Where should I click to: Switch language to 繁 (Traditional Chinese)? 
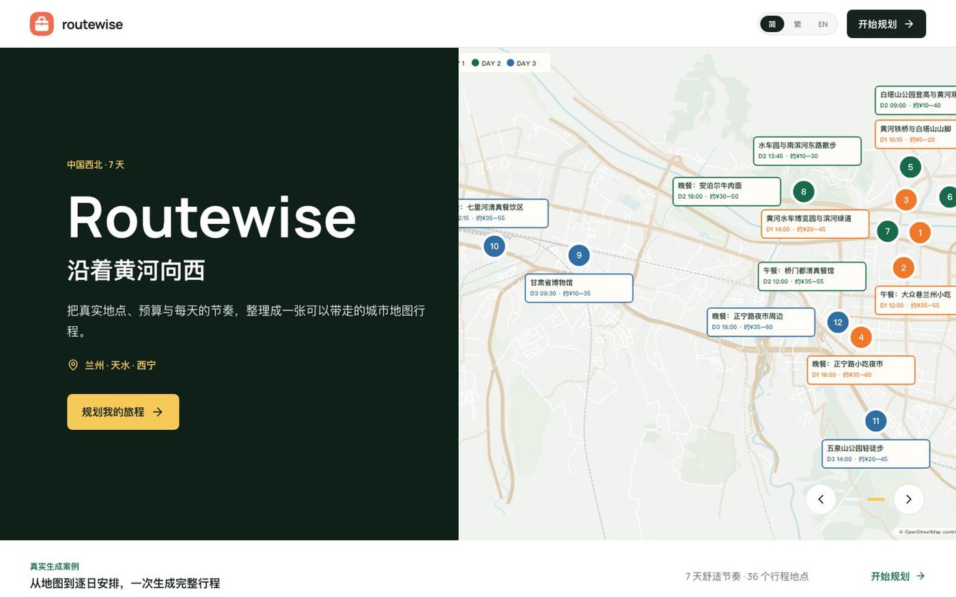(798, 25)
